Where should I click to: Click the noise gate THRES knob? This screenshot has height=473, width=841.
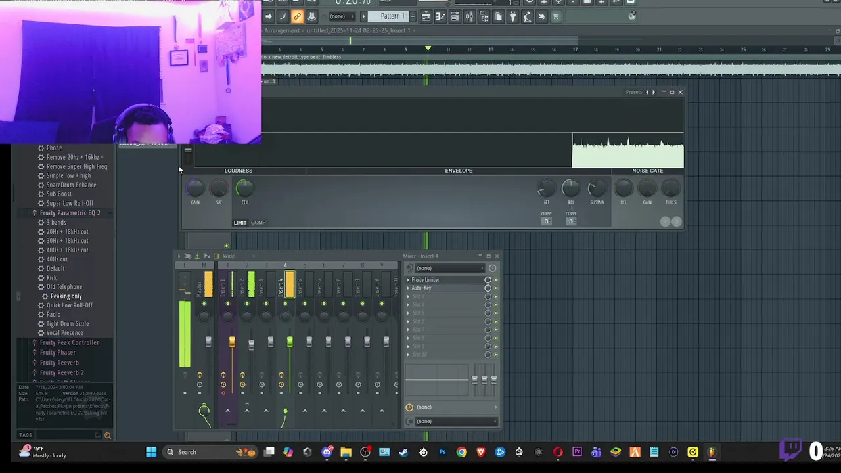[x=671, y=189]
